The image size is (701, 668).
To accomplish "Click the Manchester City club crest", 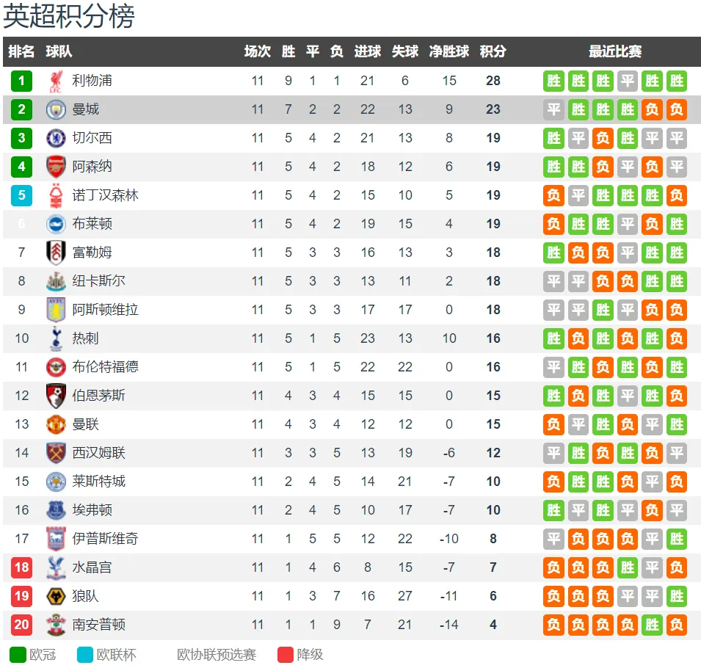I will [56, 109].
